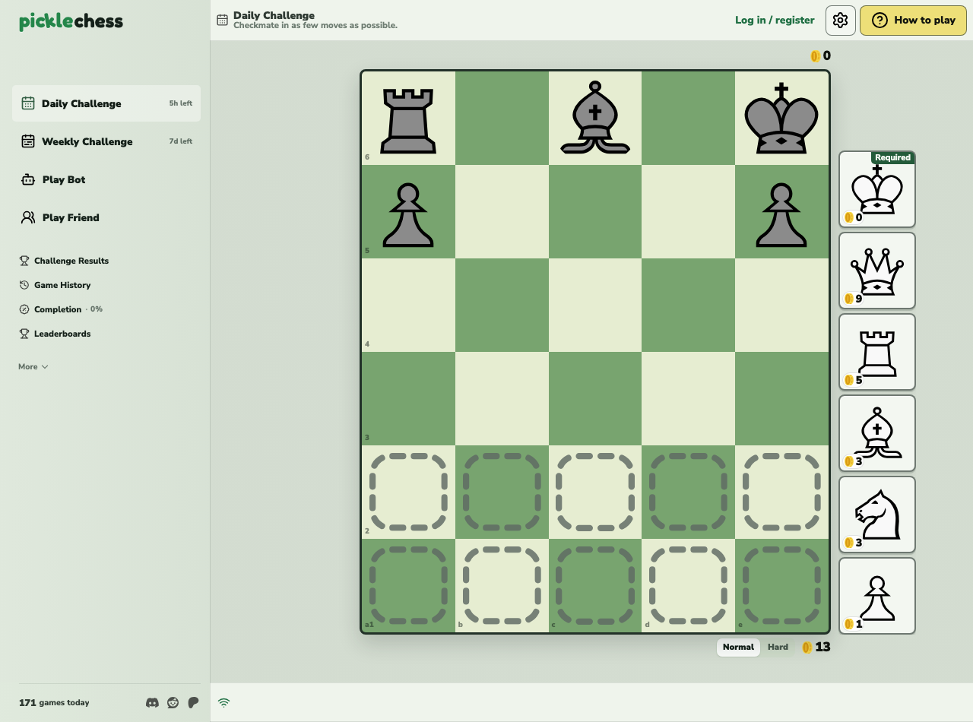Click the black pawn on e5
This screenshot has width=973, height=722.
[x=781, y=215]
